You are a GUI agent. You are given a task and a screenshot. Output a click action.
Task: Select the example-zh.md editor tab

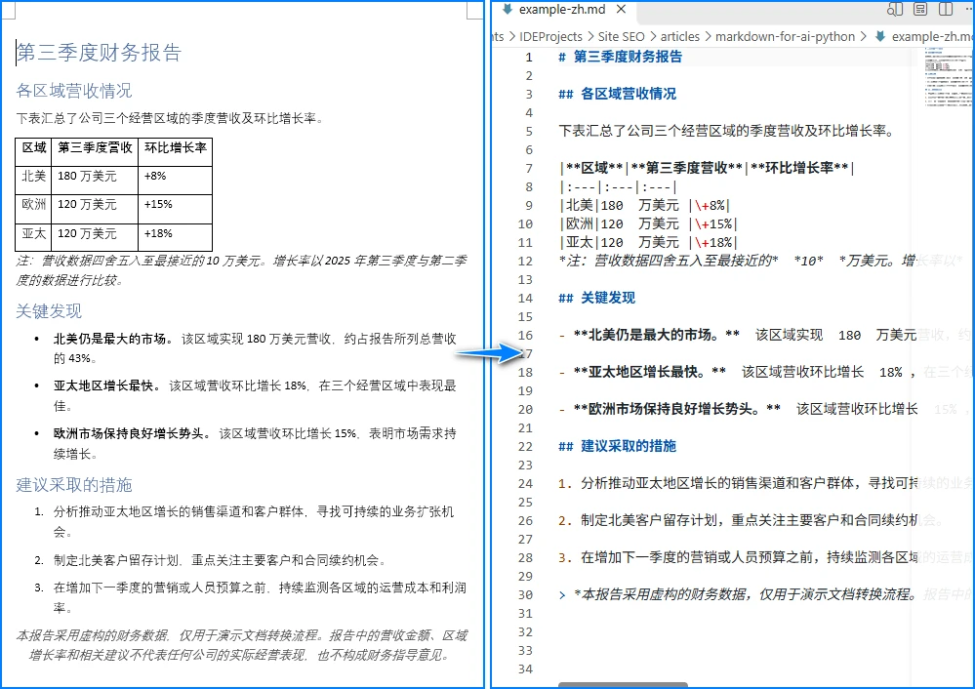coord(563,10)
